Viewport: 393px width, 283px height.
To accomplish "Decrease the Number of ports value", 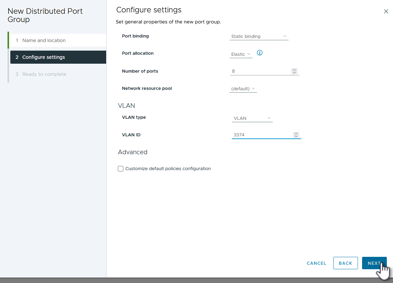I will coord(294,73).
